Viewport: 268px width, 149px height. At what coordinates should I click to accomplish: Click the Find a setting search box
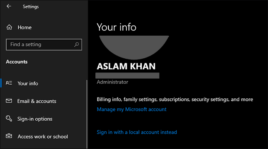44,45
